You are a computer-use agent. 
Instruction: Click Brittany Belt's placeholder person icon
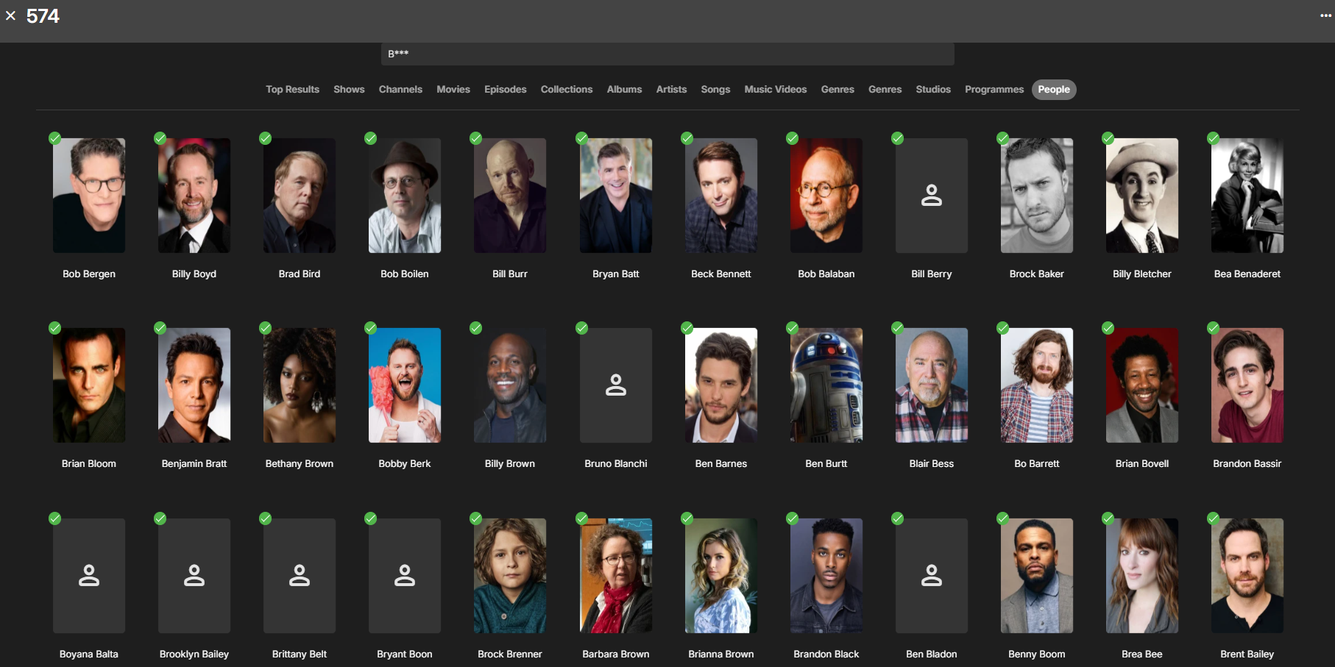click(300, 576)
